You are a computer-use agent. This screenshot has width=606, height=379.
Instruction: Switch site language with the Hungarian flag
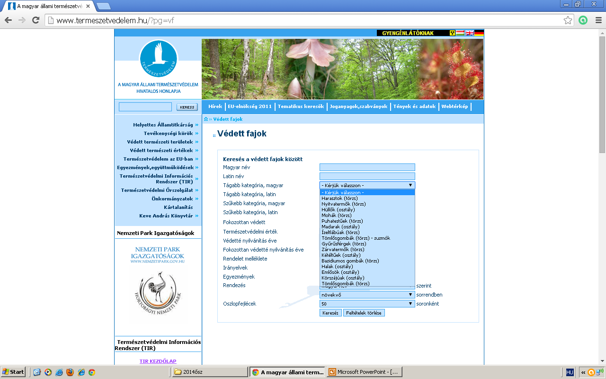tap(460, 33)
